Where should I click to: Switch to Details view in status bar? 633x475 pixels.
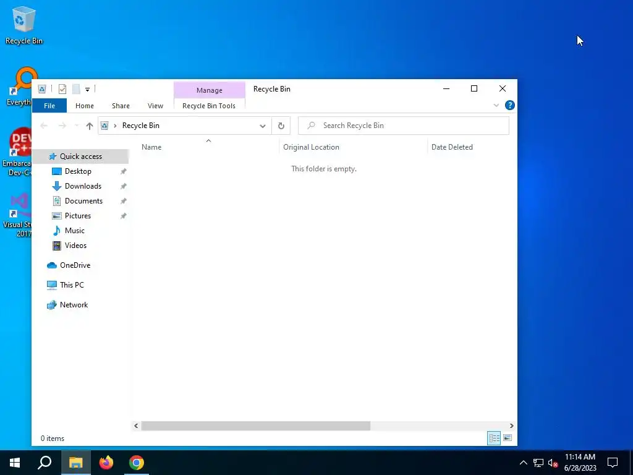494,439
